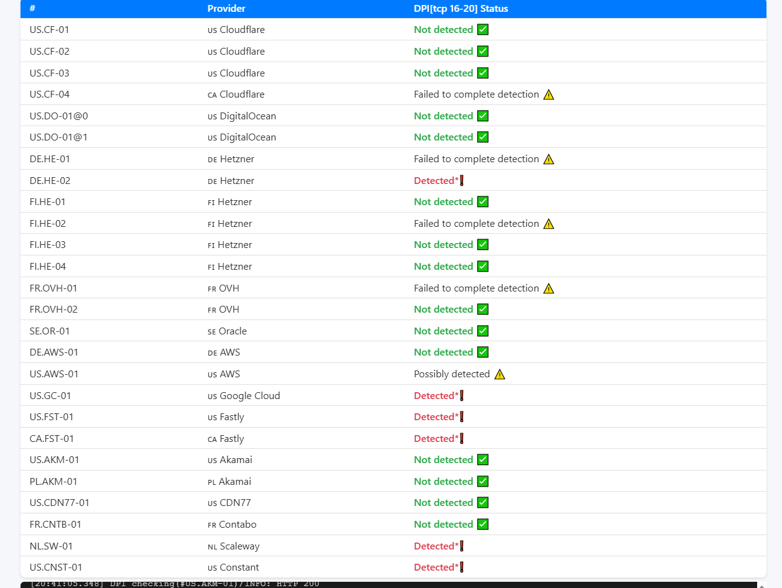Click the Contabo provider cell
Viewport: 782px width, 588px height.
[x=232, y=524]
